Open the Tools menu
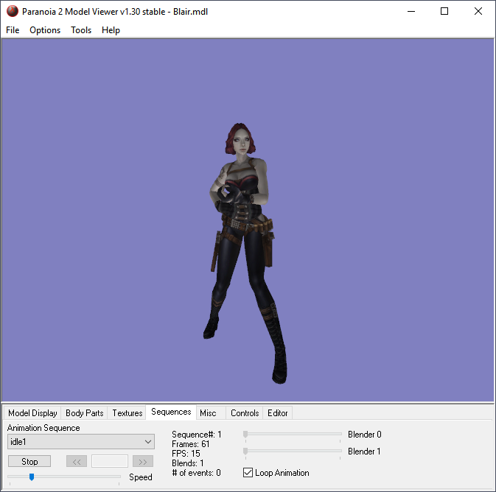This screenshot has height=492, width=496. tap(81, 30)
